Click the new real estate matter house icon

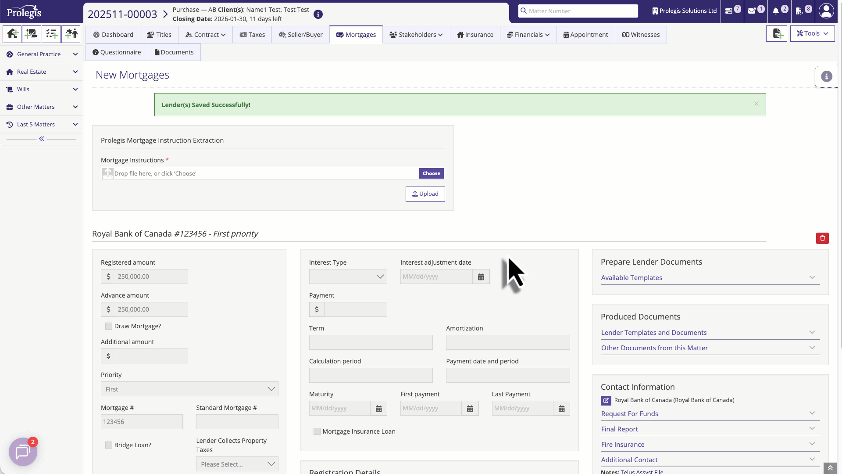coord(12,34)
